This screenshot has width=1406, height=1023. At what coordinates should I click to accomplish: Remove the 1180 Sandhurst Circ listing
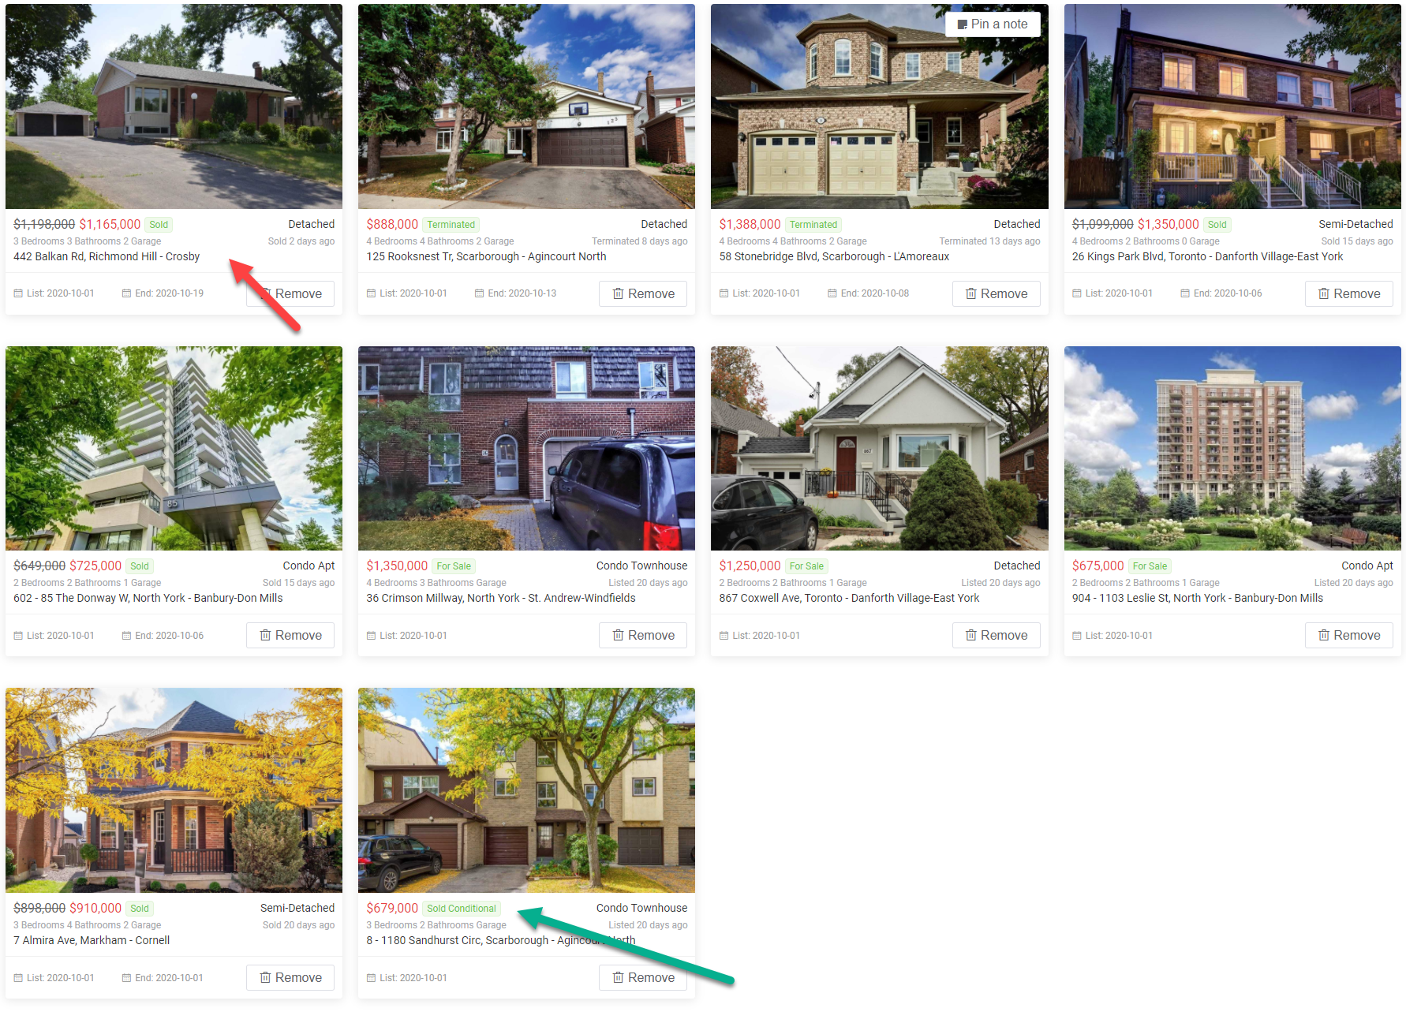click(x=643, y=977)
